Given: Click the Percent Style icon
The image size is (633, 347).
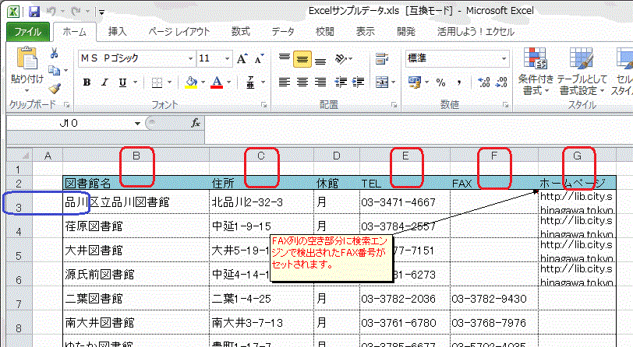Looking at the screenshot, I should 440,82.
